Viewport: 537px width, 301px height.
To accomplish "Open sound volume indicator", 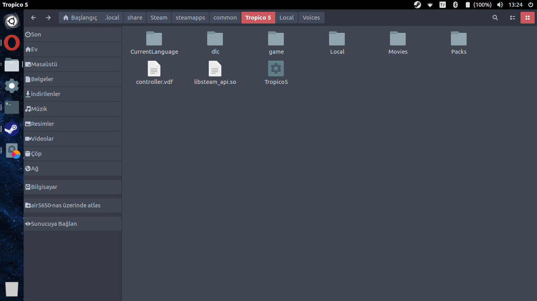I will pos(500,5).
